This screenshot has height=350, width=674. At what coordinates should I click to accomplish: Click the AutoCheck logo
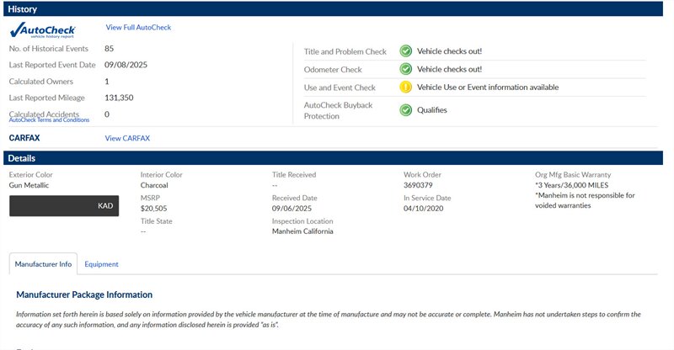43,30
